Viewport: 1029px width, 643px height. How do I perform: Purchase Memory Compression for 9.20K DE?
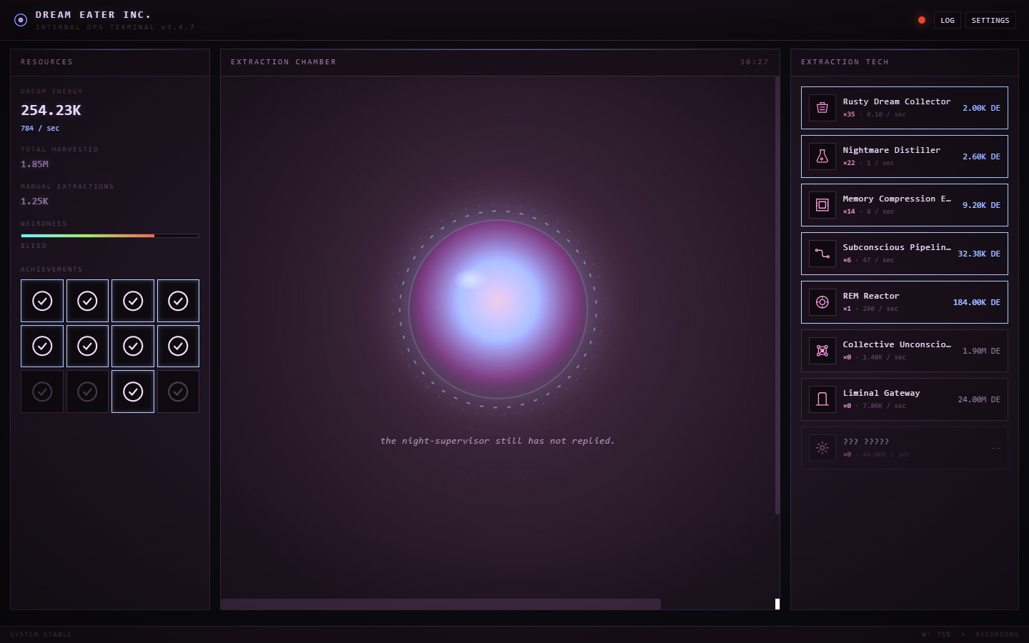click(x=905, y=205)
